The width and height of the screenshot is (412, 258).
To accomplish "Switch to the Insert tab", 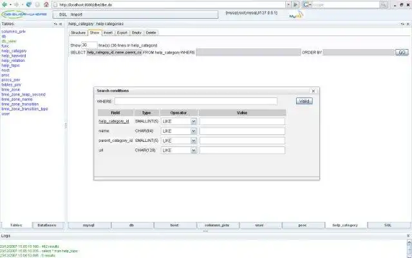I will tap(108, 33).
